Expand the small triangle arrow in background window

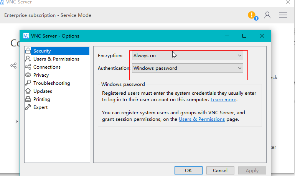pyautogui.click(x=17, y=122)
